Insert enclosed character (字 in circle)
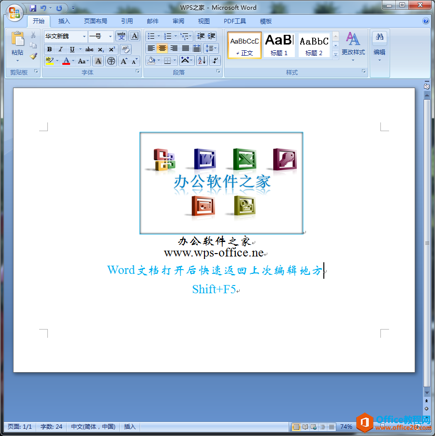Screen dimensions: 435x436 pyautogui.click(x=111, y=61)
